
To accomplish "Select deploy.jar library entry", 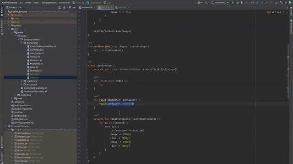I will [22, 143].
